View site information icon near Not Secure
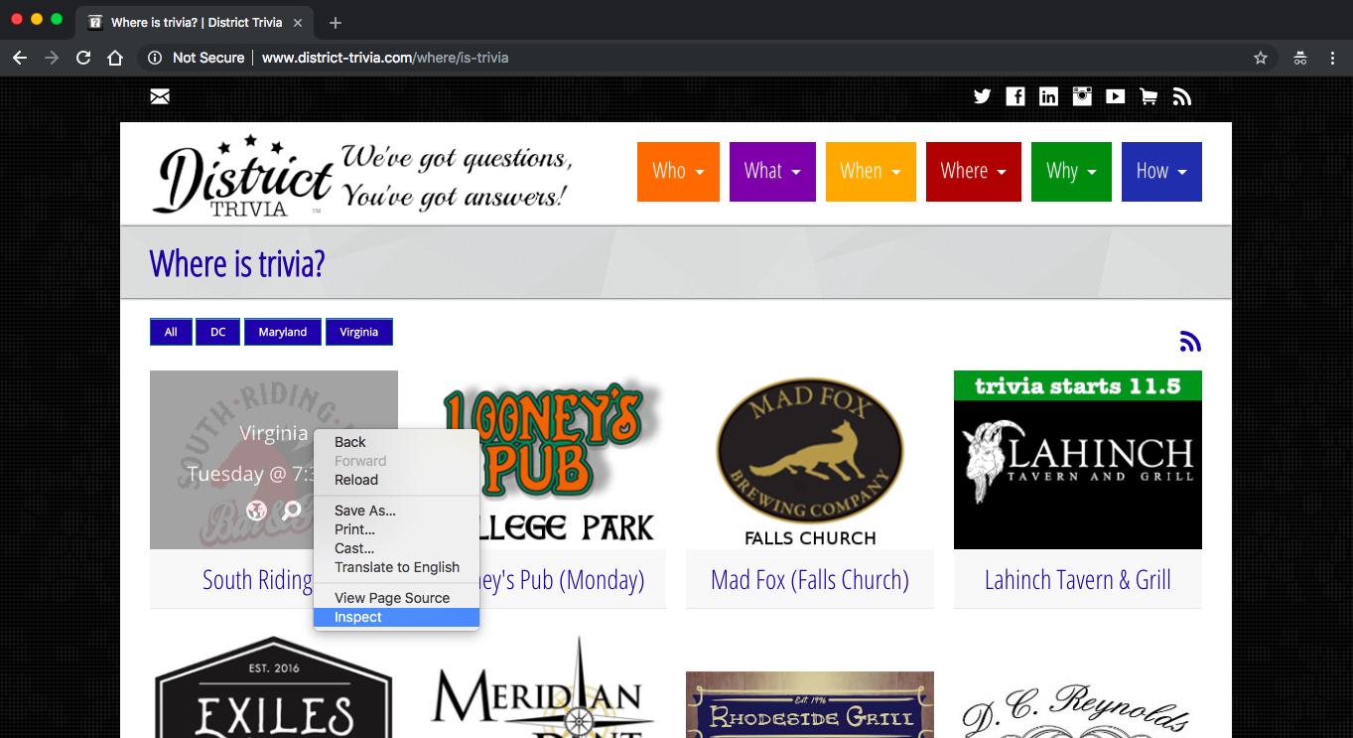This screenshot has height=738, width=1353. click(x=155, y=58)
